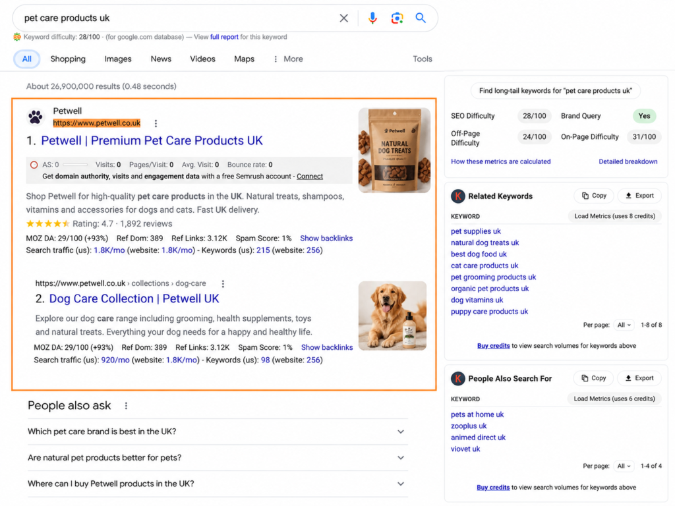Screen dimensions: 675x506
Task: Click into the search input field
Action: tap(177, 18)
